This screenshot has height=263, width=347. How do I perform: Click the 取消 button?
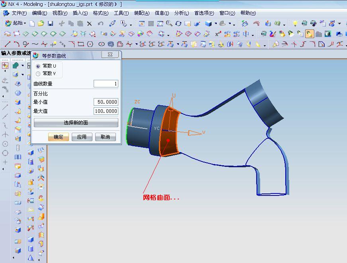tap(105, 137)
